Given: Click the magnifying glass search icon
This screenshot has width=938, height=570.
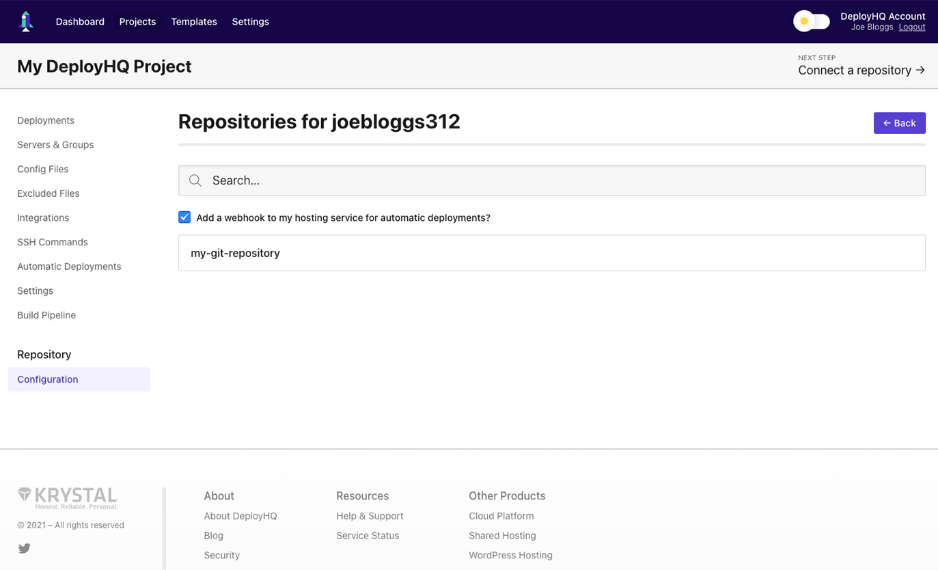Looking at the screenshot, I should click(195, 180).
